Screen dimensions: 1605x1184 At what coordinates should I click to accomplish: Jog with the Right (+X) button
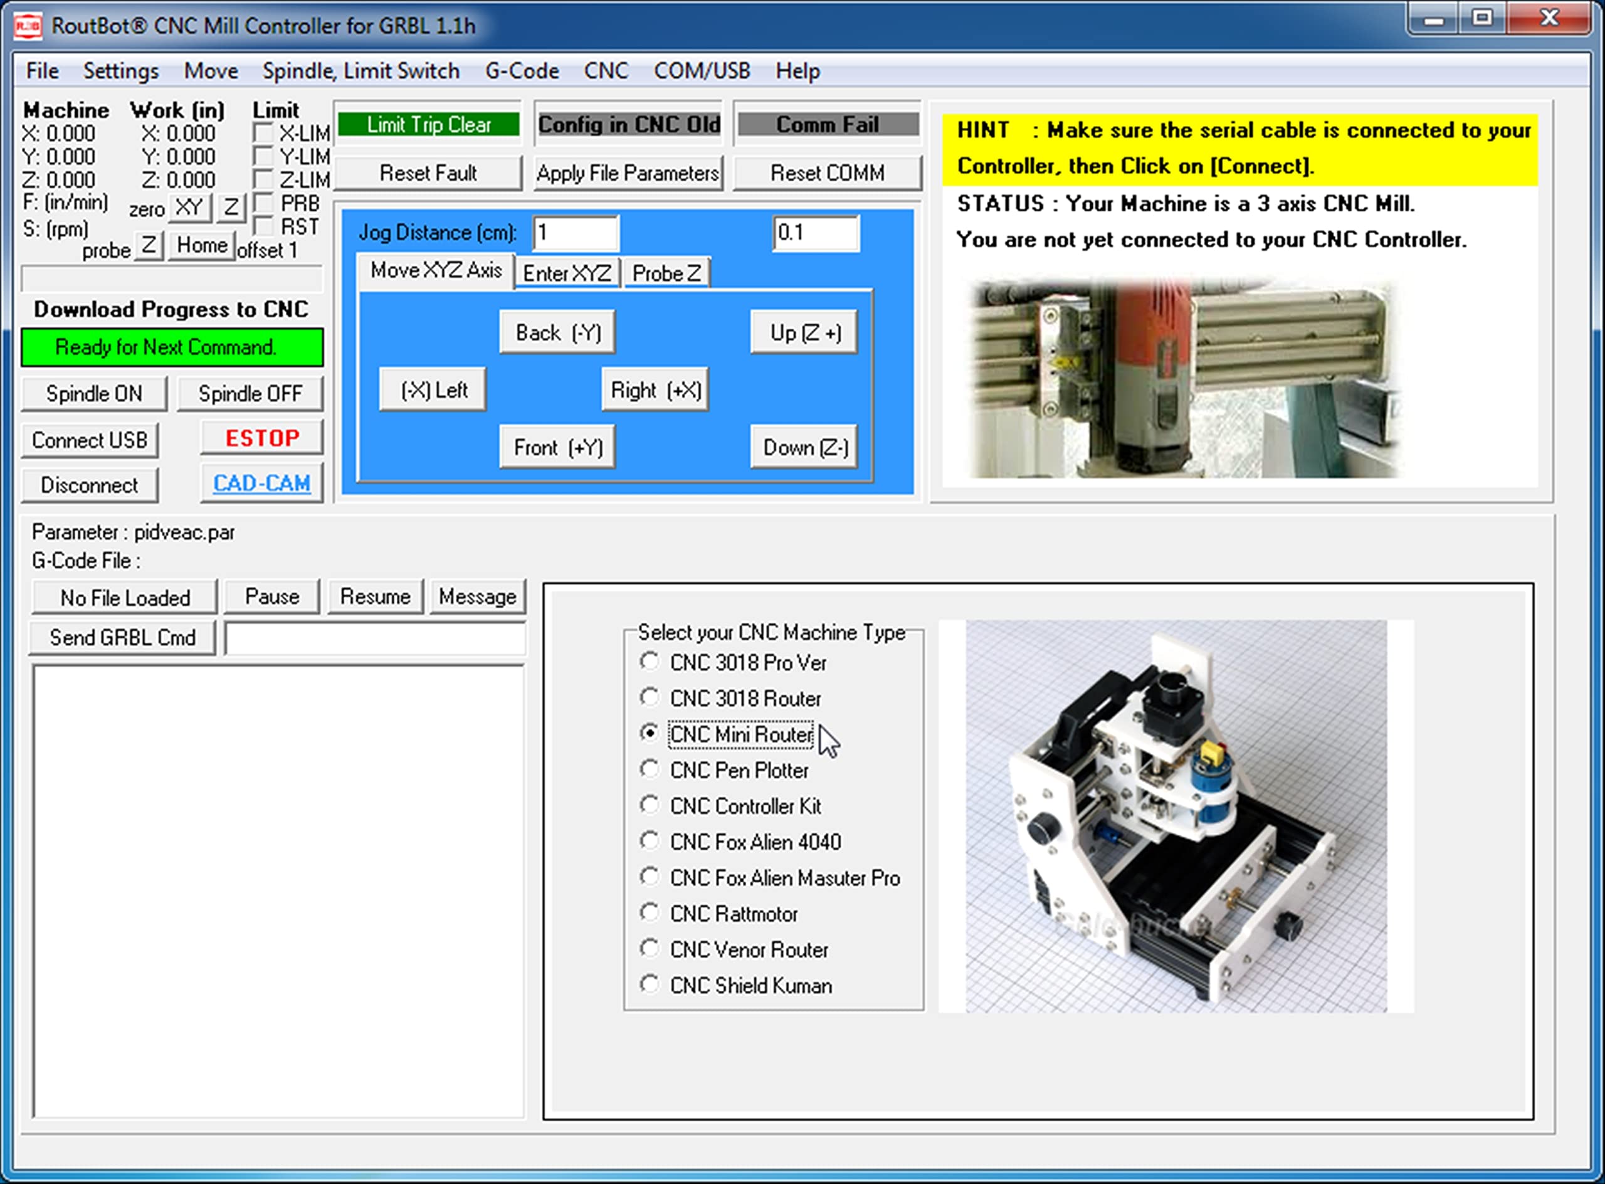pos(655,390)
